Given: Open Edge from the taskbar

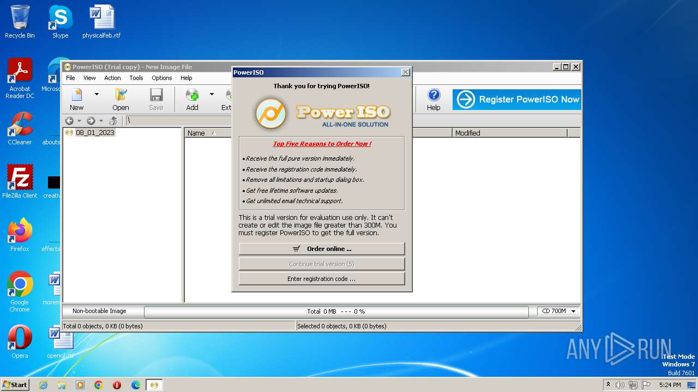Looking at the screenshot, I should (x=136, y=385).
